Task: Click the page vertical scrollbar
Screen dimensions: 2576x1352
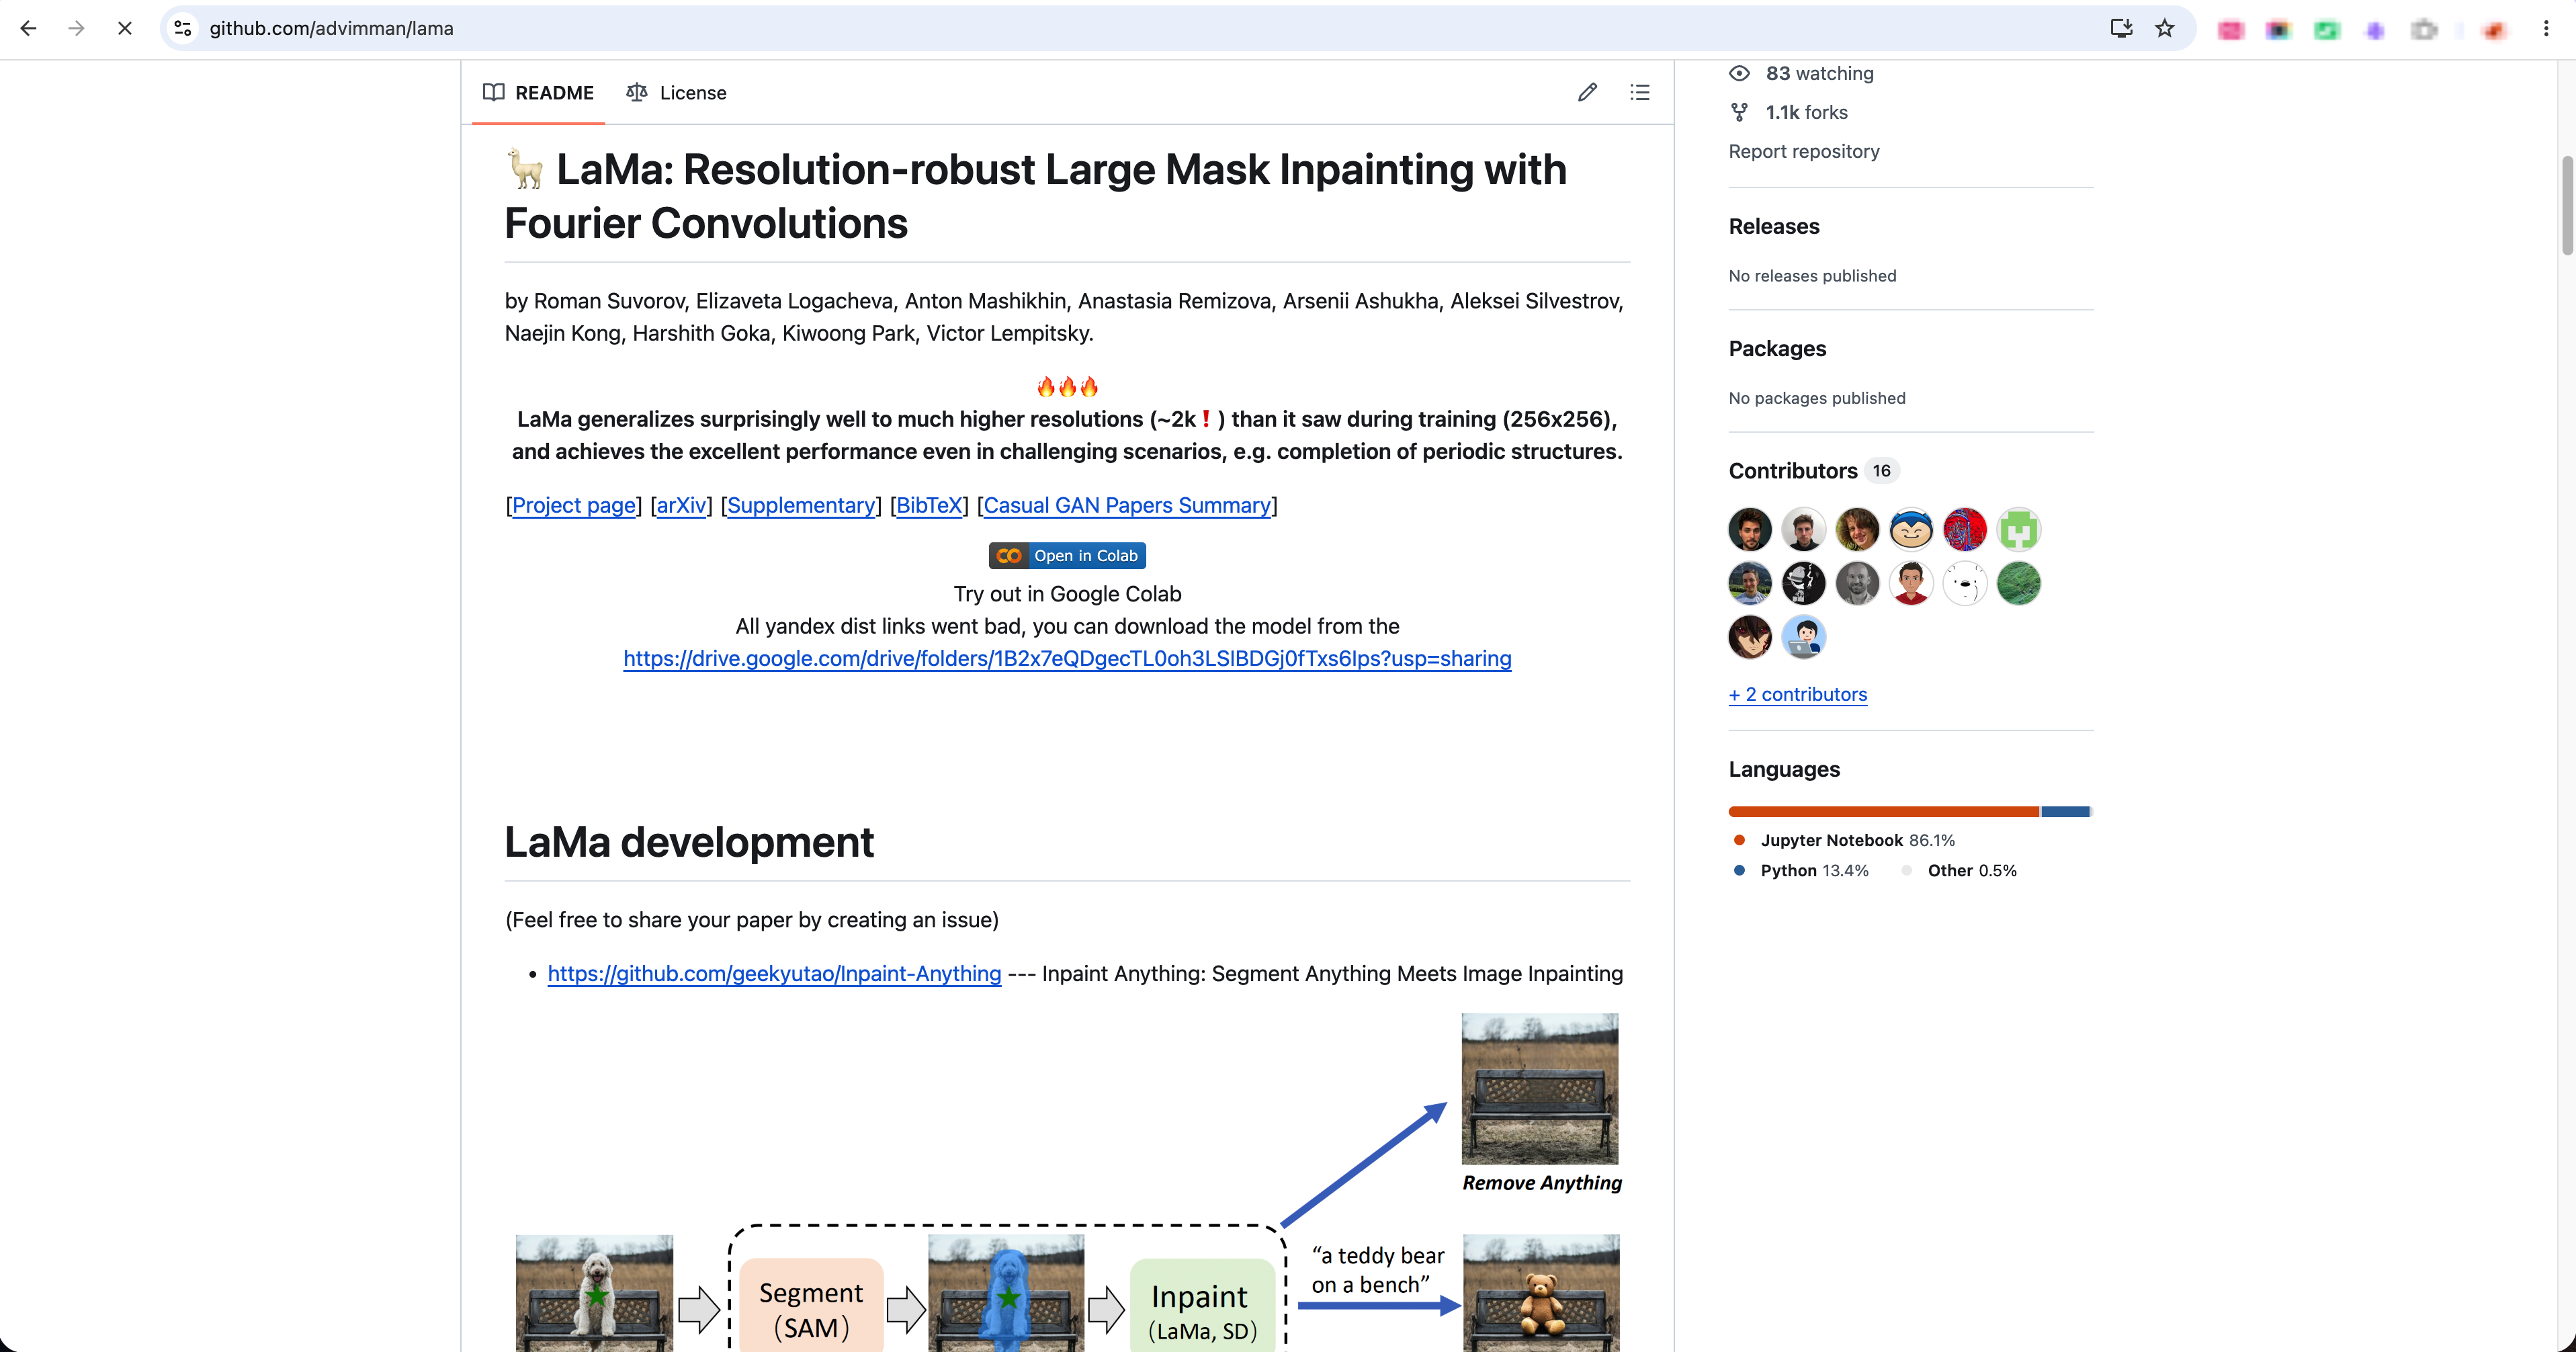Action: coord(2566,205)
